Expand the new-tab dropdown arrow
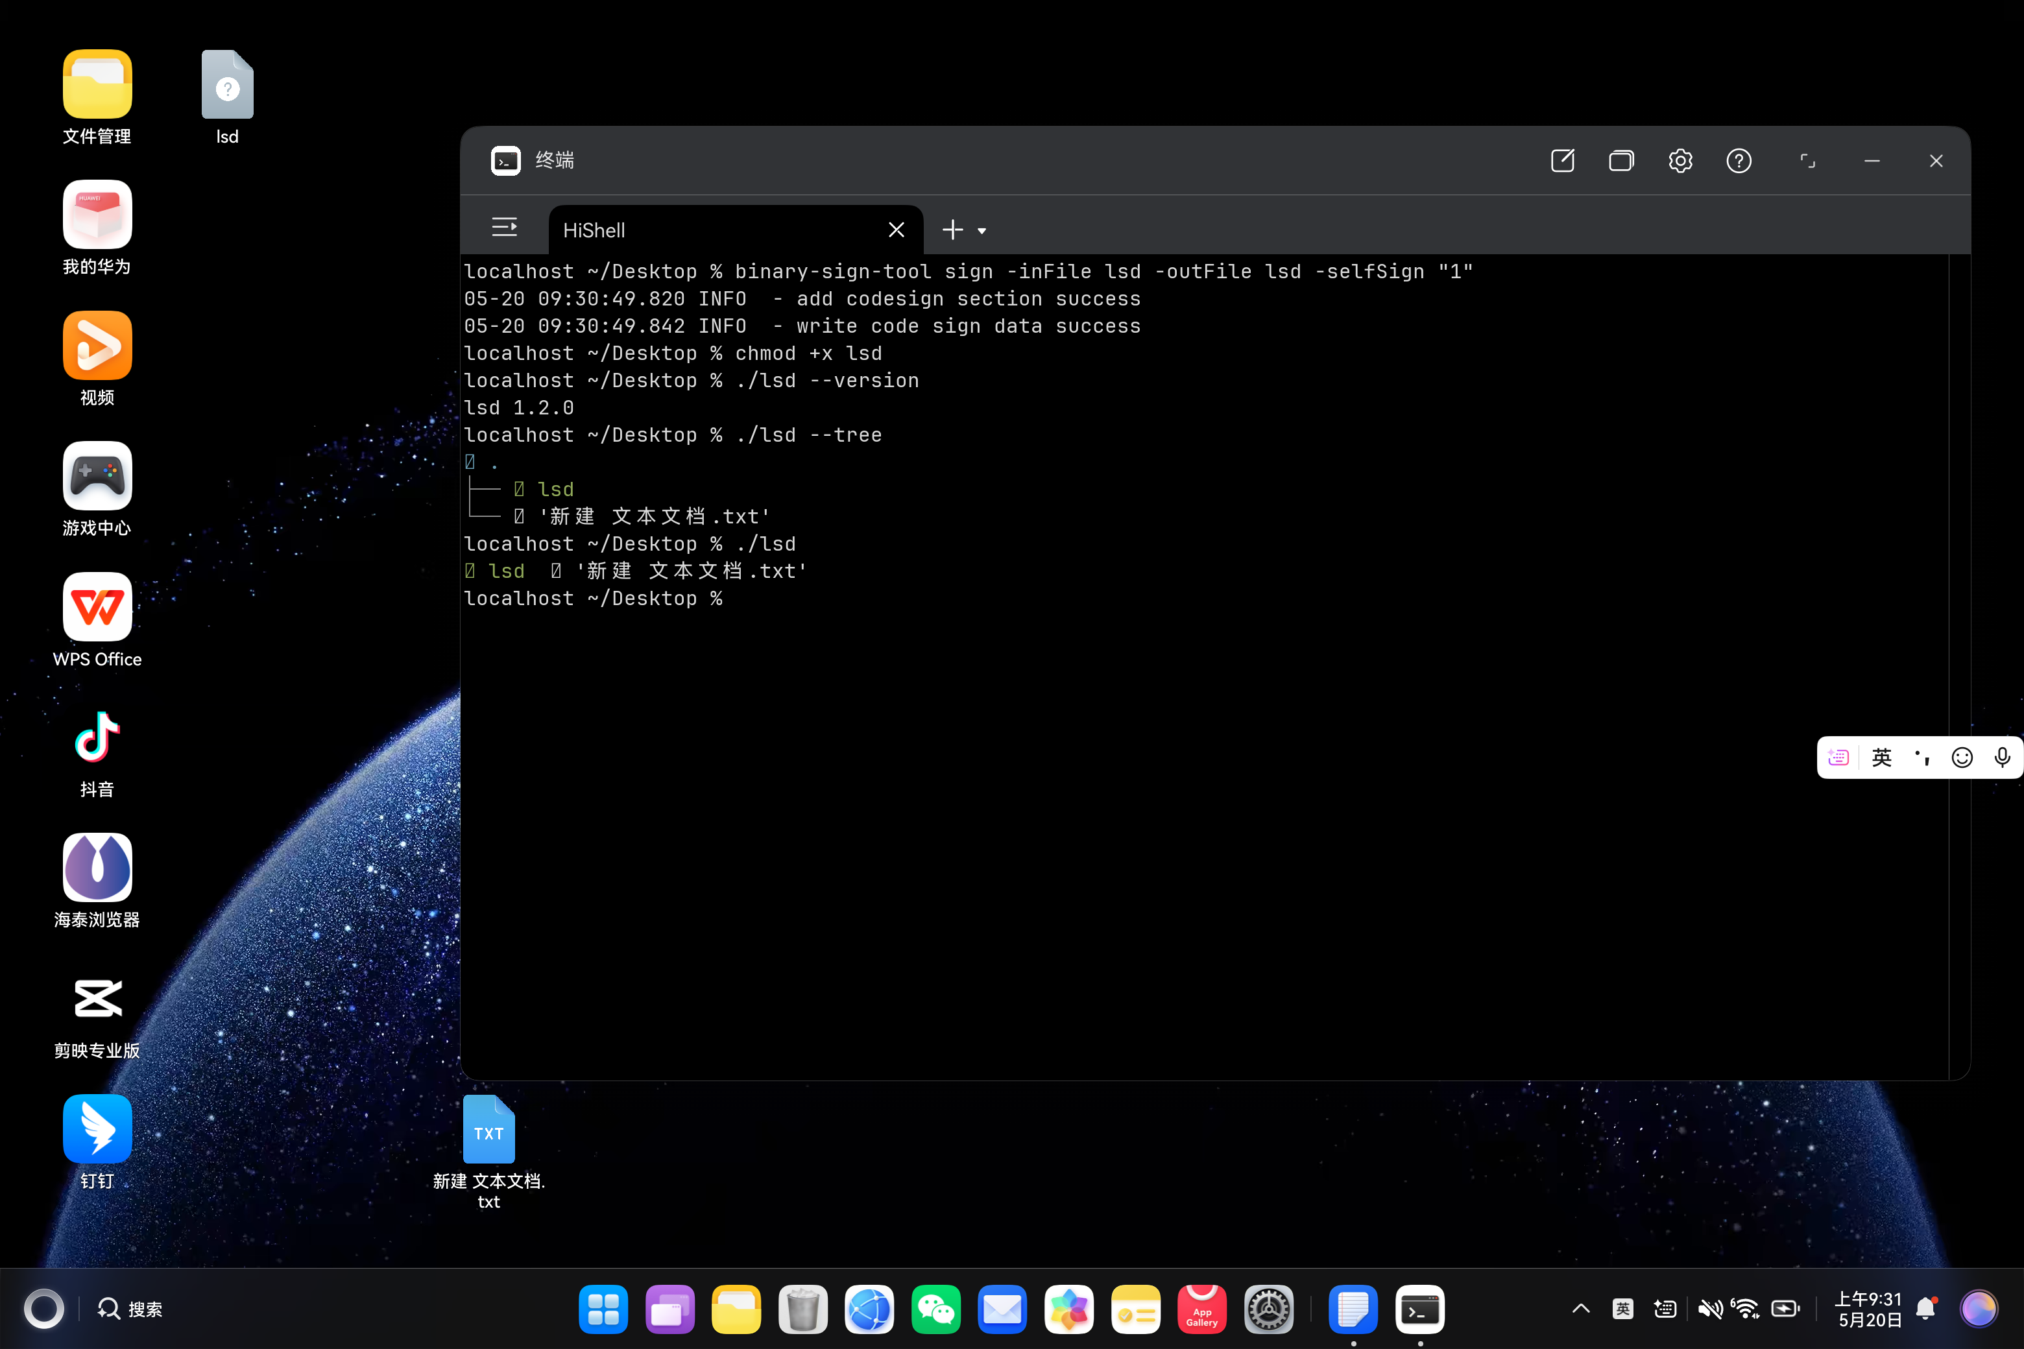The image size is (2024, 1349). coord(982,231)
